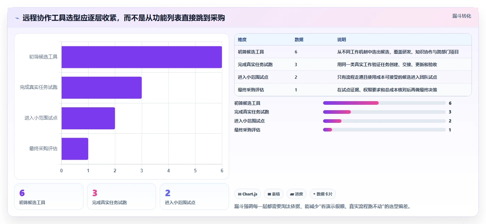The image size is (486, 224).
Task: Select the Chart.js chip
Action: [248, 194]
